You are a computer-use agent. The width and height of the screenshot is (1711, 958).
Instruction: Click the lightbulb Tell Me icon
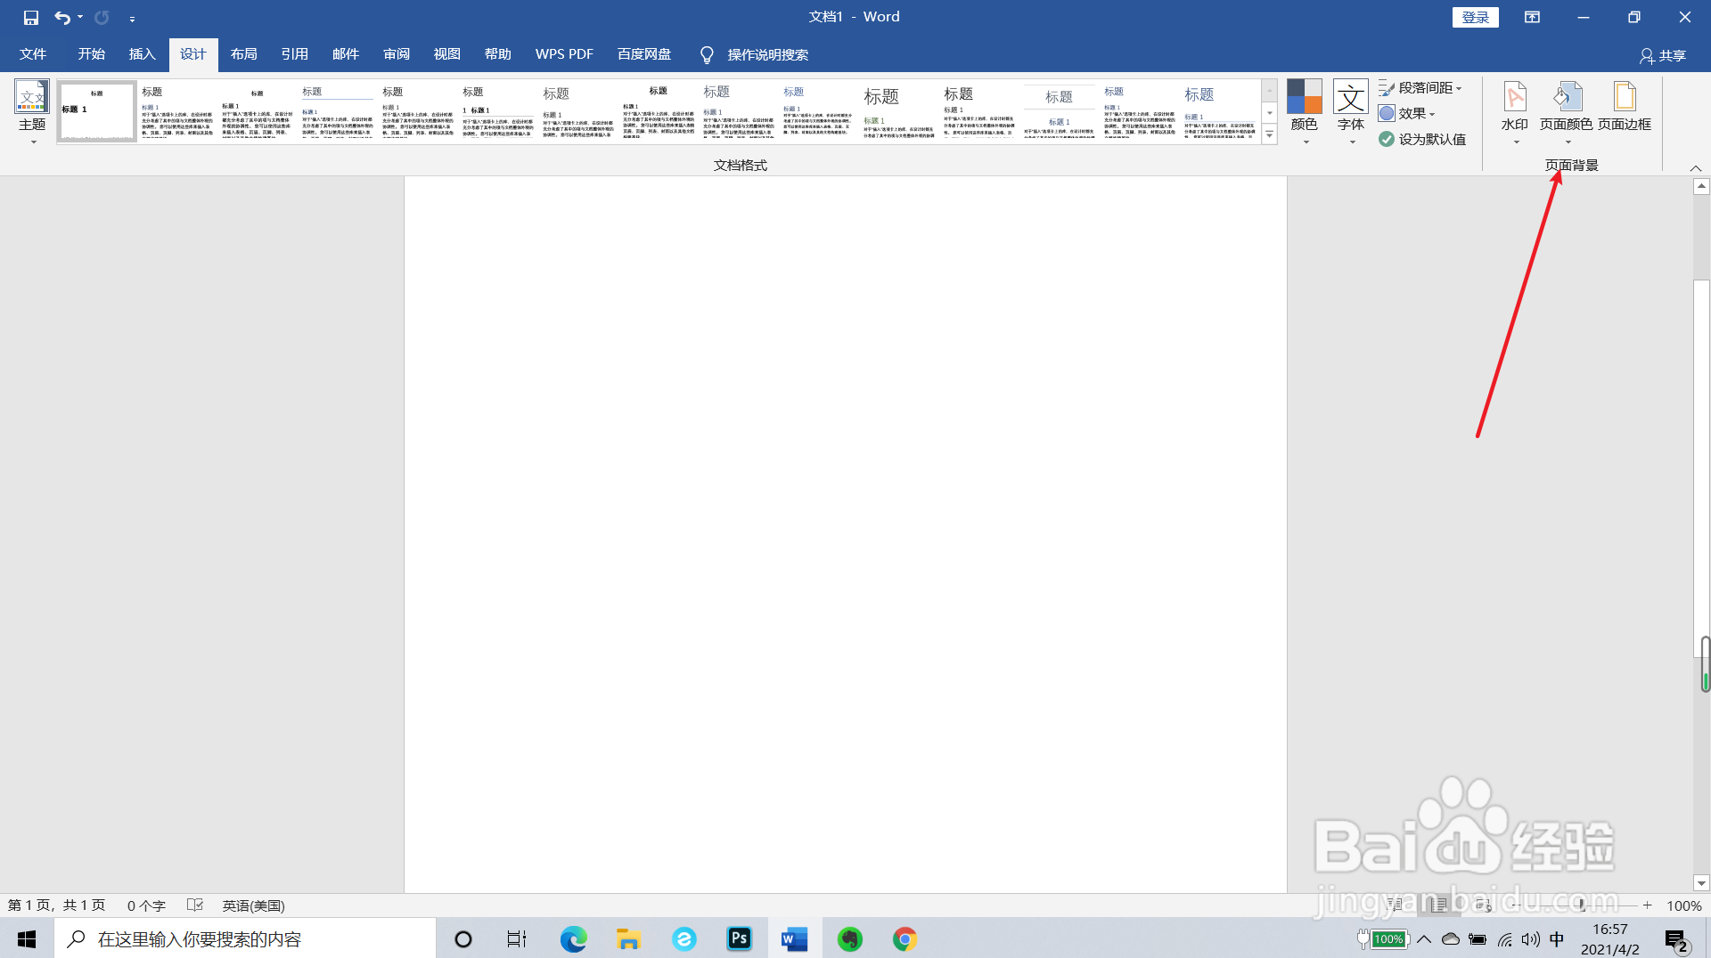pos(707,55)
